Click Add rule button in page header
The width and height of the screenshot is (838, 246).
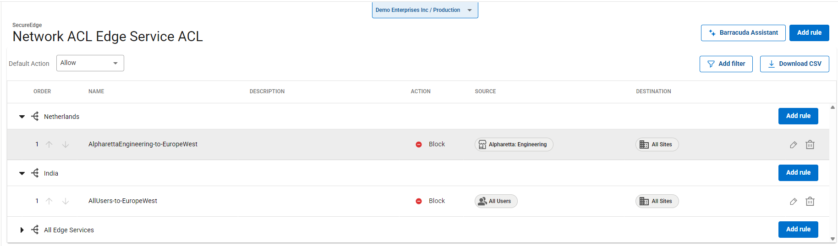[x=809, y=33]
